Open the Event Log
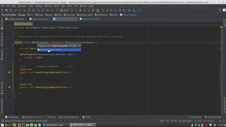226x127 pixels. click(x=195, y=117)
